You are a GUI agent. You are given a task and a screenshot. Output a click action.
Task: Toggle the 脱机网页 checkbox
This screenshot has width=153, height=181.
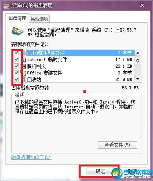[x=16, y=66]
